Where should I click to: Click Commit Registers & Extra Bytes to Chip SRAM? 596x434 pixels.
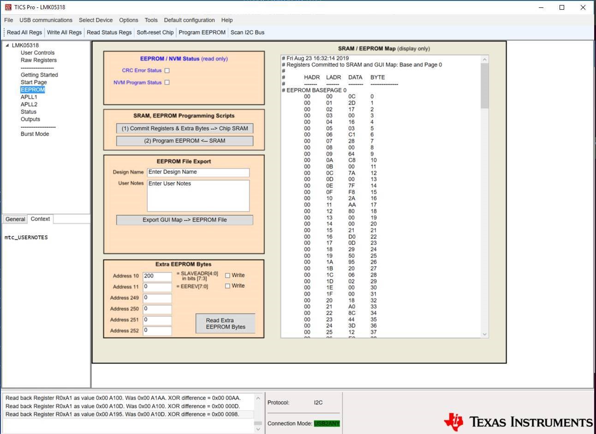click(185, 129)
